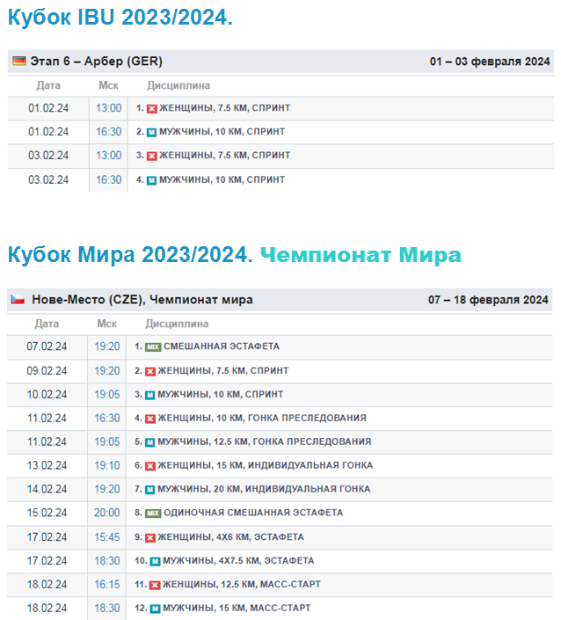561x620 pixels.
Task: Click the women icon for the 10 km pursuit
Action: pos(150,419)
